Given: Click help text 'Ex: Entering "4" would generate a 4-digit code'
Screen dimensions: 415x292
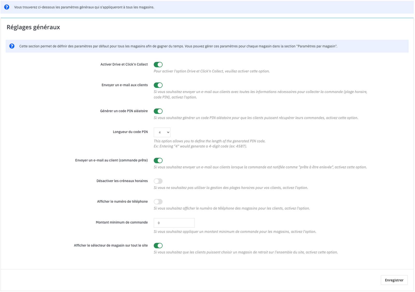Looking at the screenshot, I should (200, 146).
